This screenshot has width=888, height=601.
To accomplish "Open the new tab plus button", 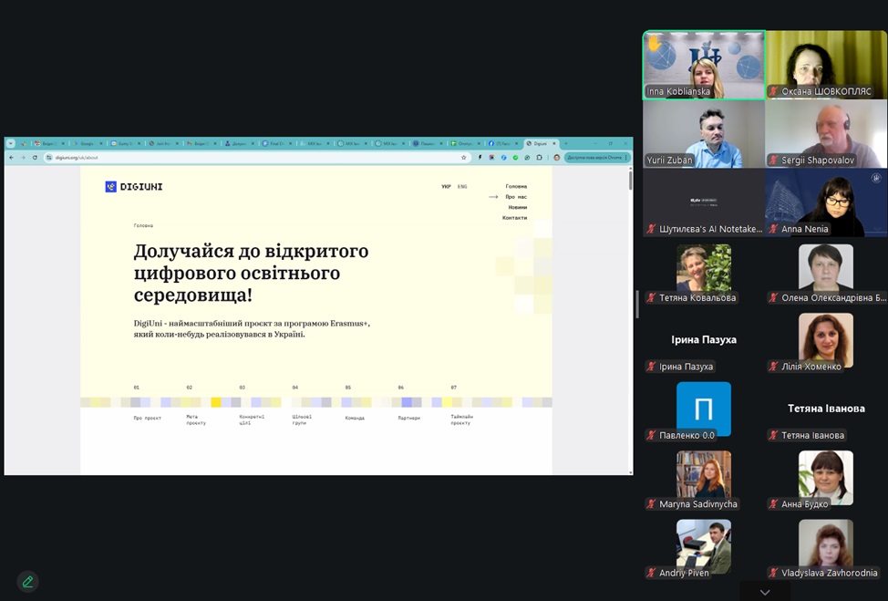I will 565,143.
